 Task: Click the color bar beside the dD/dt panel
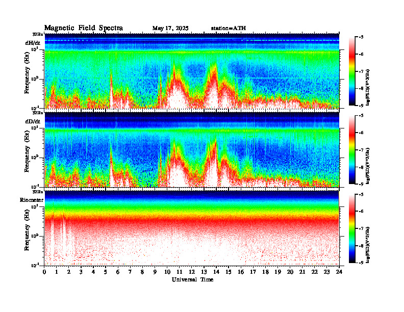coord(352,149)
